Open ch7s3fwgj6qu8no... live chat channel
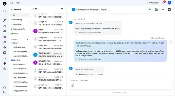The width and height of the screenshot is (175, 96). 21,64
